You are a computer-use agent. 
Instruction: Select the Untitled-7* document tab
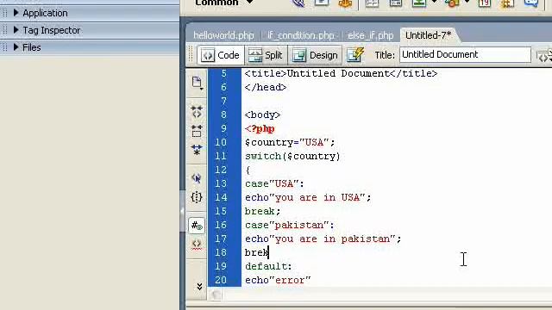tap(428, 35)
